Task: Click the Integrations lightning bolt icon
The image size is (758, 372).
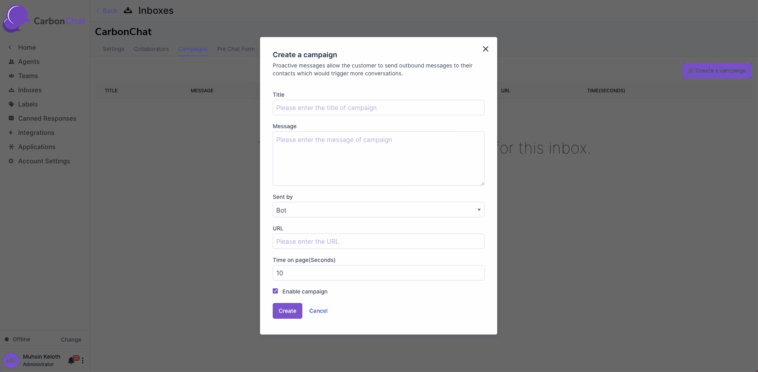Action: [11, 133]
